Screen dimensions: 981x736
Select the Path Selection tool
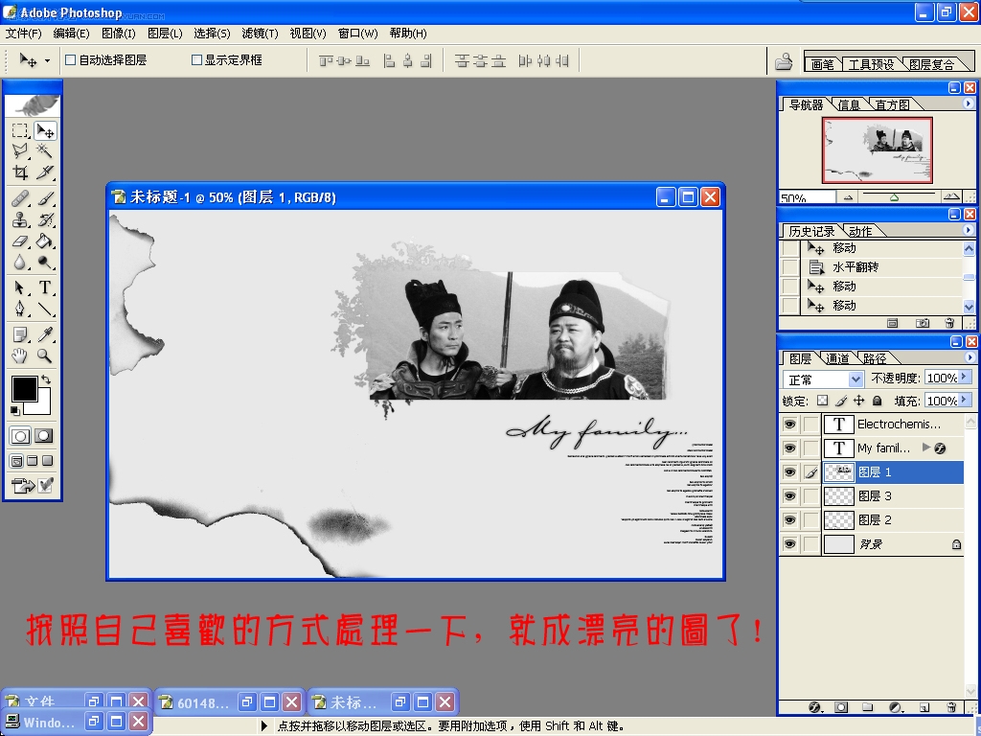click(20, 287)
